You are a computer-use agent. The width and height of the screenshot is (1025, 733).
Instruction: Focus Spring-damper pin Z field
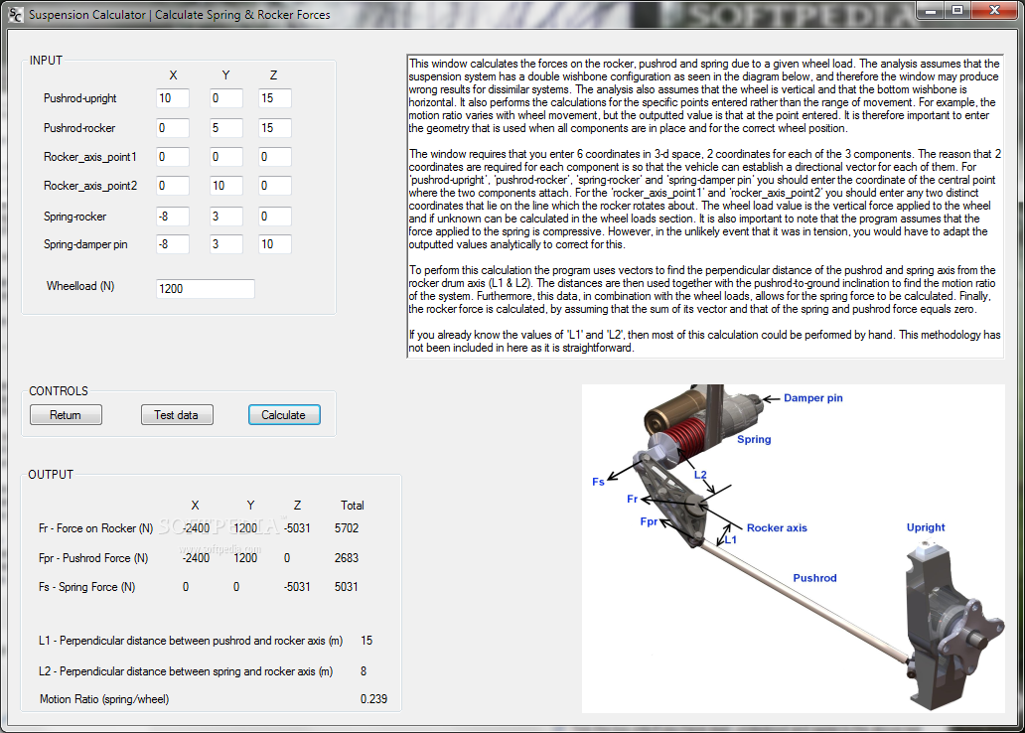(274, 244)
